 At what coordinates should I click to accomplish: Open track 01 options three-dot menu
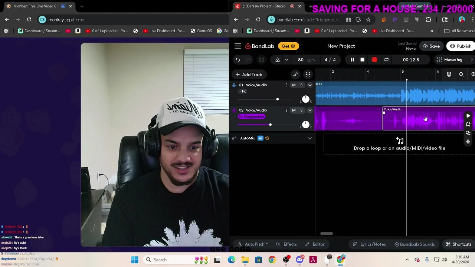click(x=286, y=85)
